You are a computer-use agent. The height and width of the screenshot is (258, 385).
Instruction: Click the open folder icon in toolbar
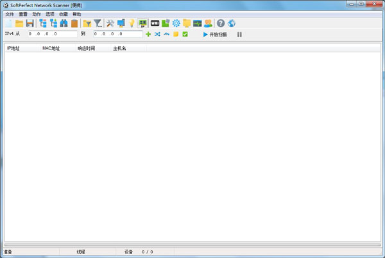(19, 24)
